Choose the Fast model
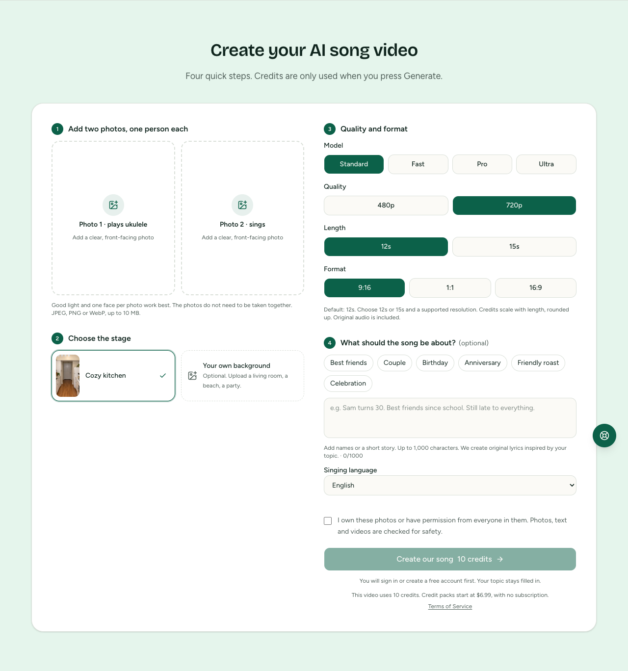 (418, 164)
